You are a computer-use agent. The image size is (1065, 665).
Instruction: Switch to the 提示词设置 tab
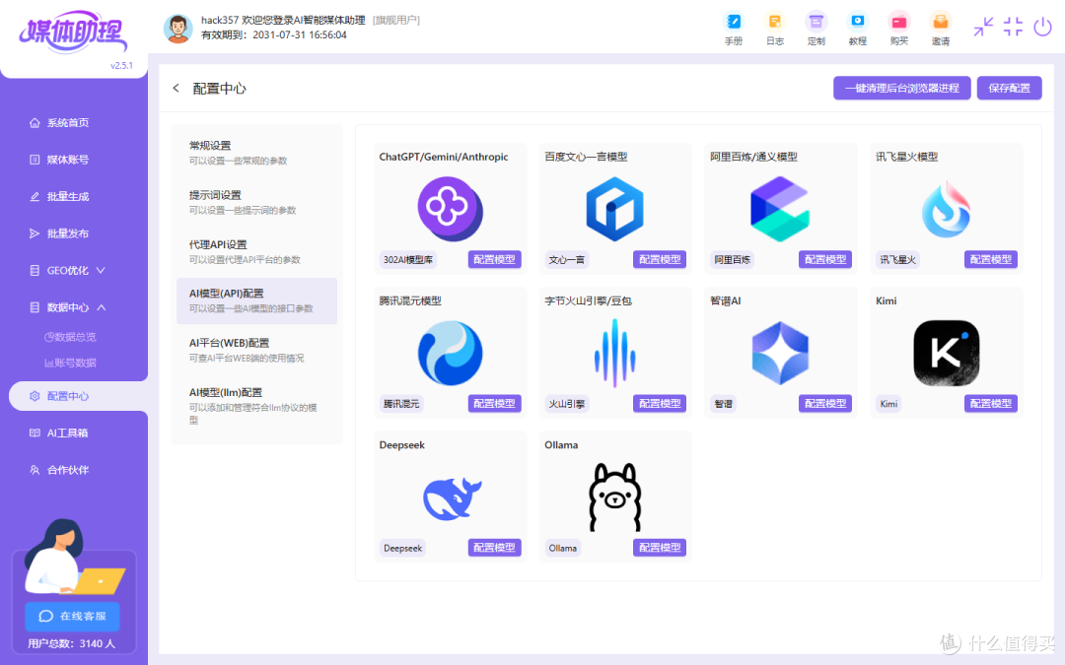[x=256, y=202]
